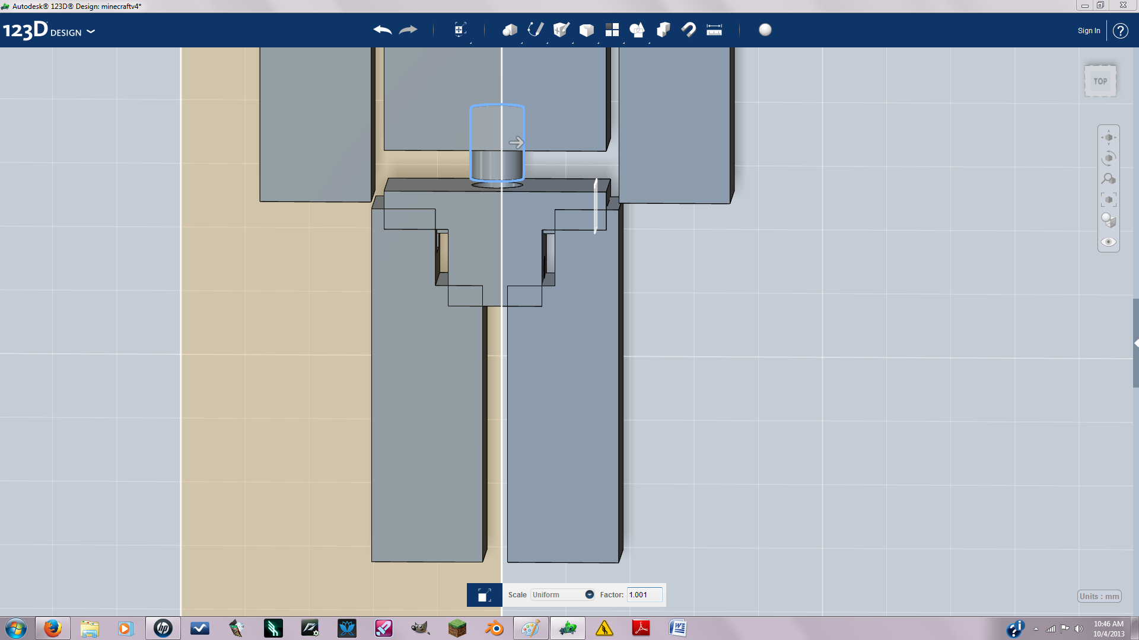Viewport: 1139px width, 640px height.
Task: Select the Measure ruler tool
Action: pos(714,30)
